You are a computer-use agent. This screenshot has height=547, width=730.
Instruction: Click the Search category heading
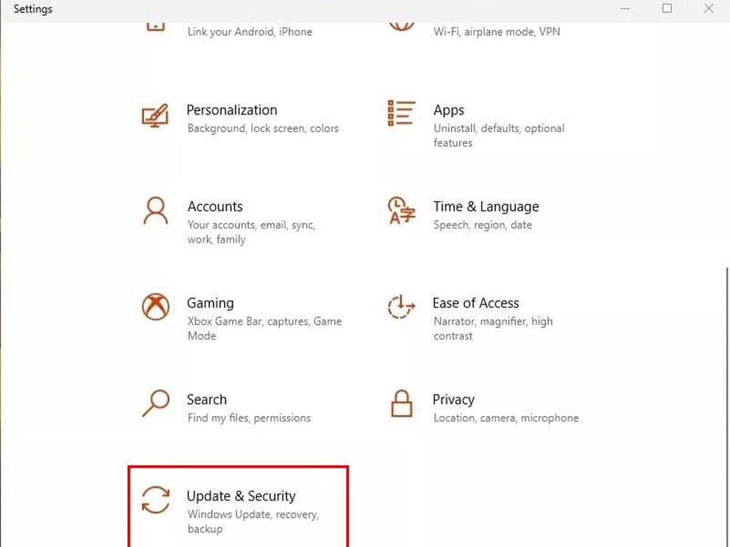click(x=207, y=399)
